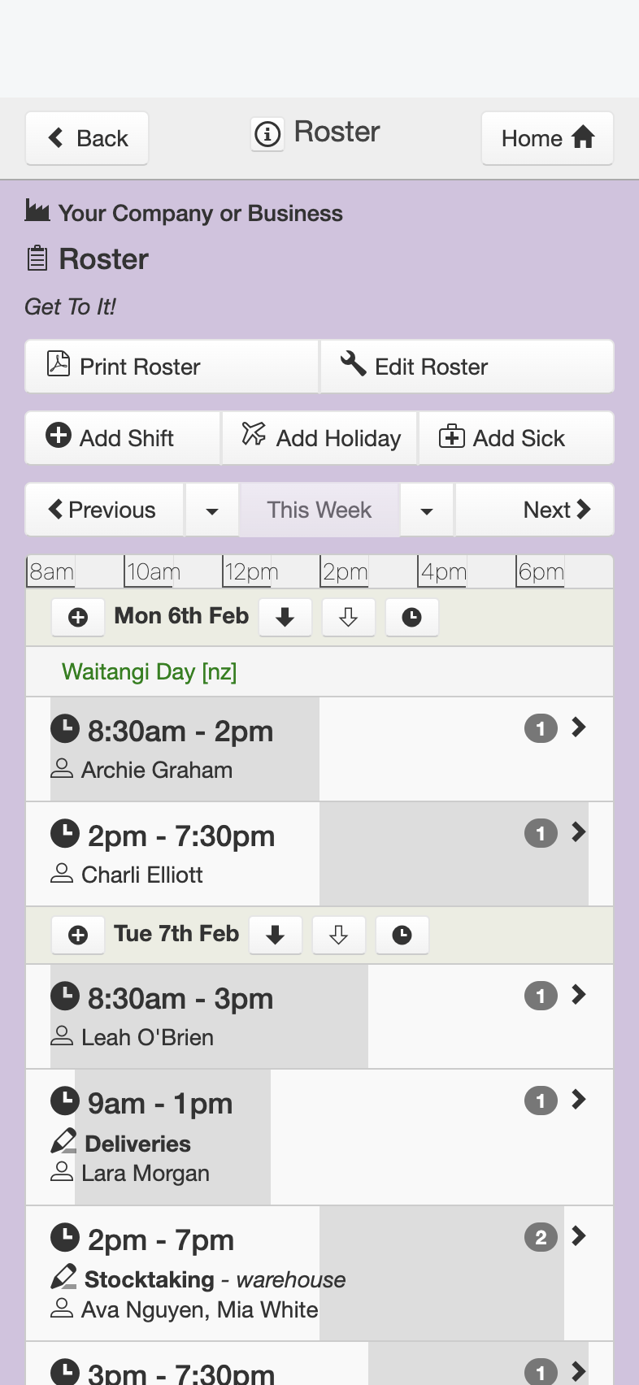Add a shift on Mon 6th Feb
639x1385 pixels.
(78, 618)
